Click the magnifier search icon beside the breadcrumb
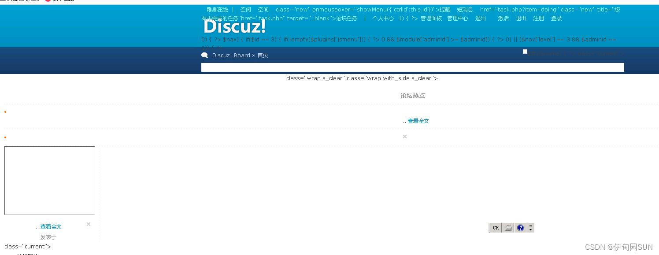The height and width of the screenshot is (255, 659). (204, 55)
